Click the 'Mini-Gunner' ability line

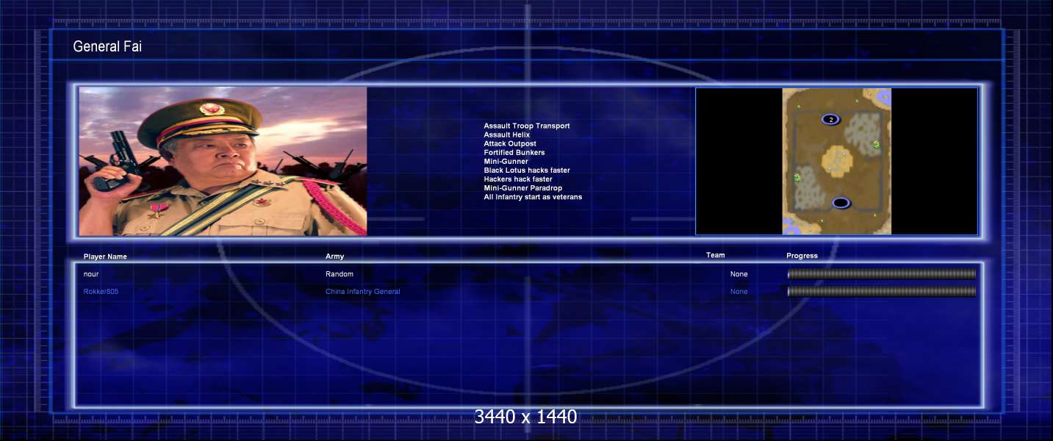[506, 161]
